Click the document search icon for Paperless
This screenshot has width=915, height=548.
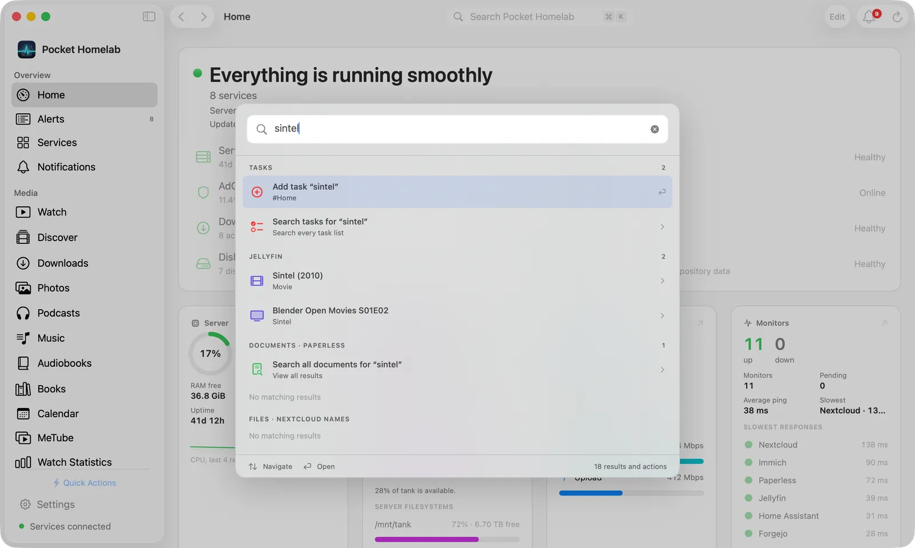(257, 370)
